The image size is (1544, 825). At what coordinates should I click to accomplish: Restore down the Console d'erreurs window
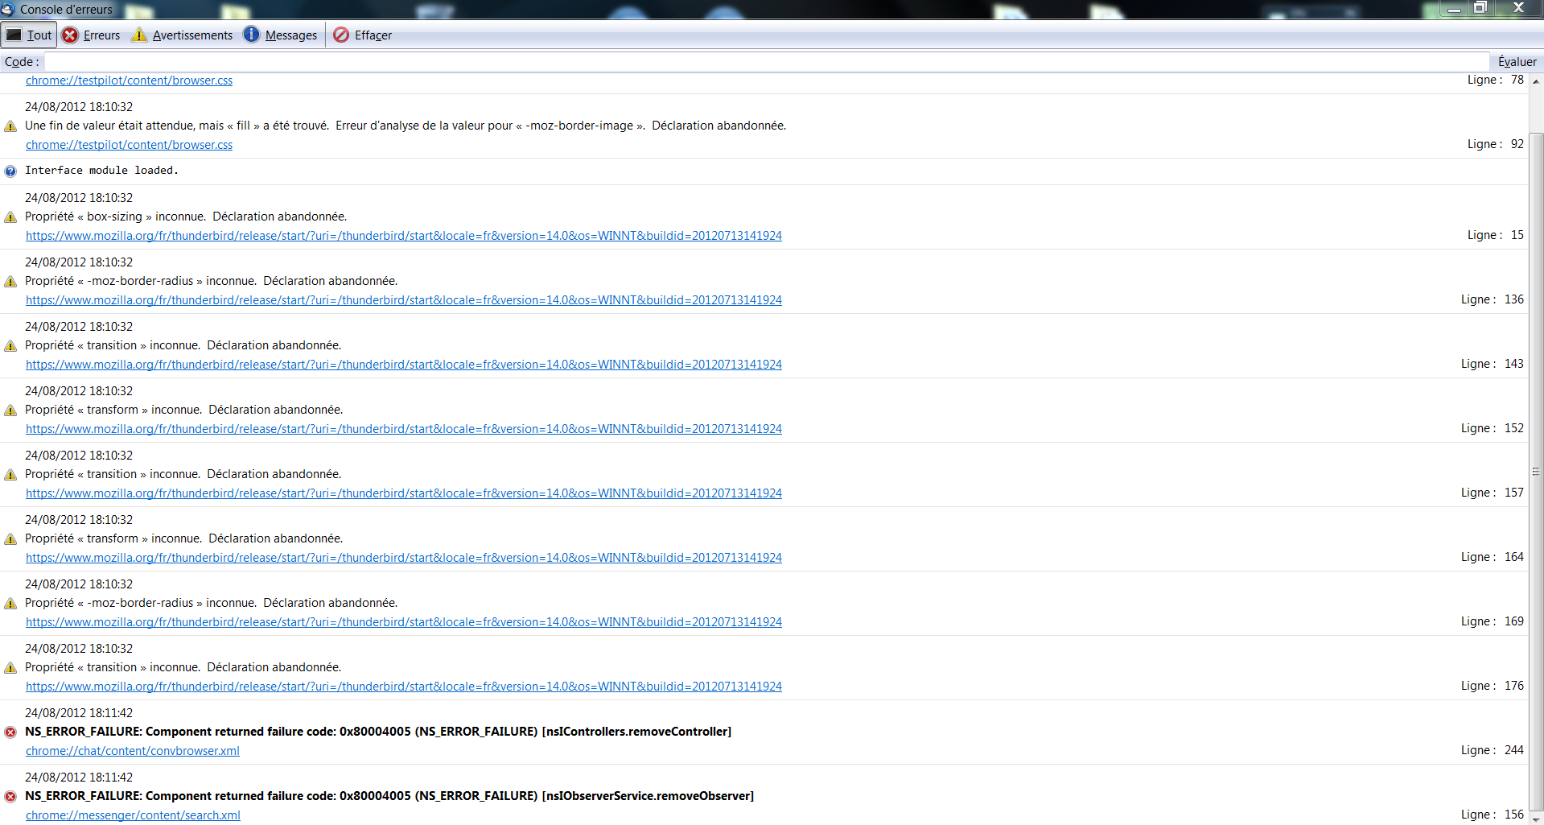click(x=1479, y=8)
